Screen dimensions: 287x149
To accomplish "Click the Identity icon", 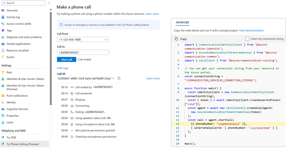I will (x=3, y=102).
